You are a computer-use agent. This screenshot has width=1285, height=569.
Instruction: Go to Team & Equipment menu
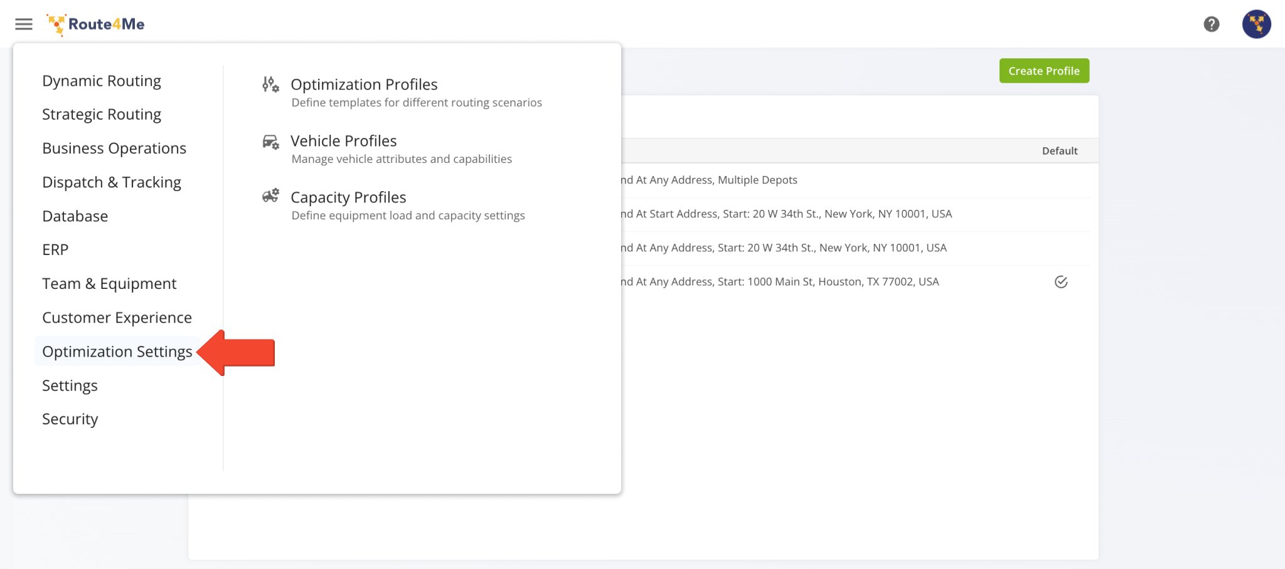click(109, 284)
